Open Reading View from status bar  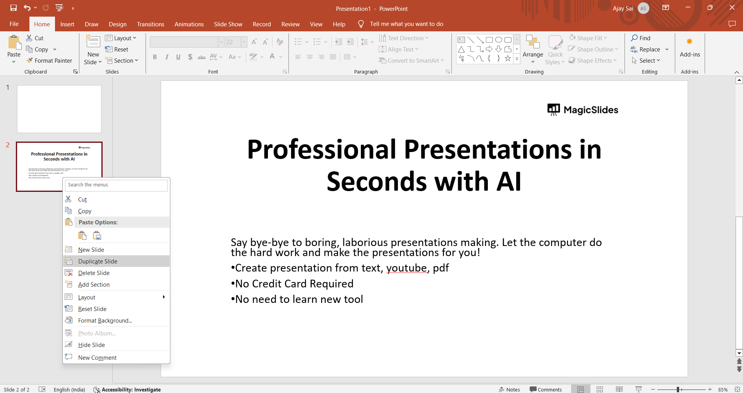click(619, 389)
